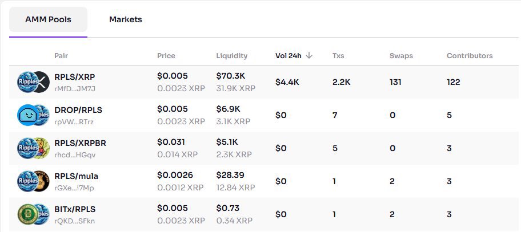The height and width of the screenshot is (232, 521).
Task: Click the rMfD...JM7J pool address
Action: [75, 89]
